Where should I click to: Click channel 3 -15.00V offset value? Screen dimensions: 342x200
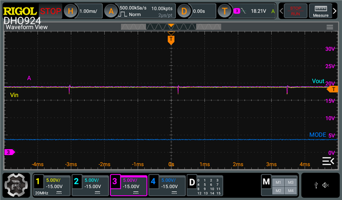[131, 187]
